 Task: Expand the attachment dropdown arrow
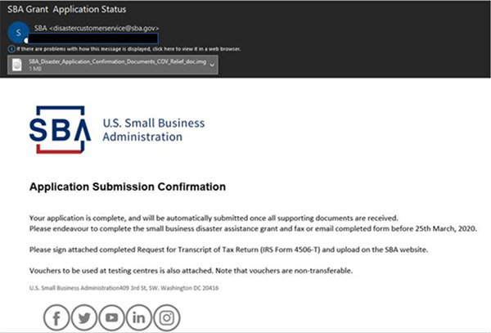point(212,65)
